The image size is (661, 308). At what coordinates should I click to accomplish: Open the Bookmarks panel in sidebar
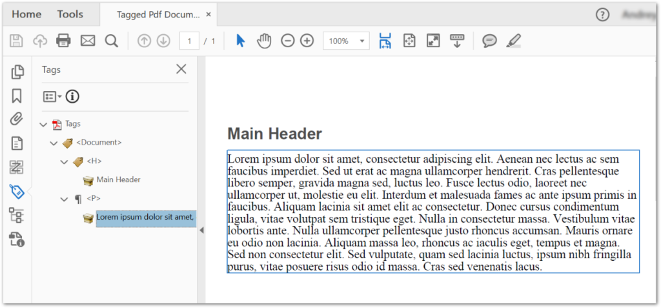point(17,96)
